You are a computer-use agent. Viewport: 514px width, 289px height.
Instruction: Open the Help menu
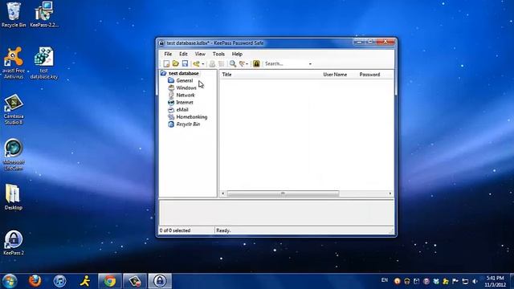coord(237,54)
